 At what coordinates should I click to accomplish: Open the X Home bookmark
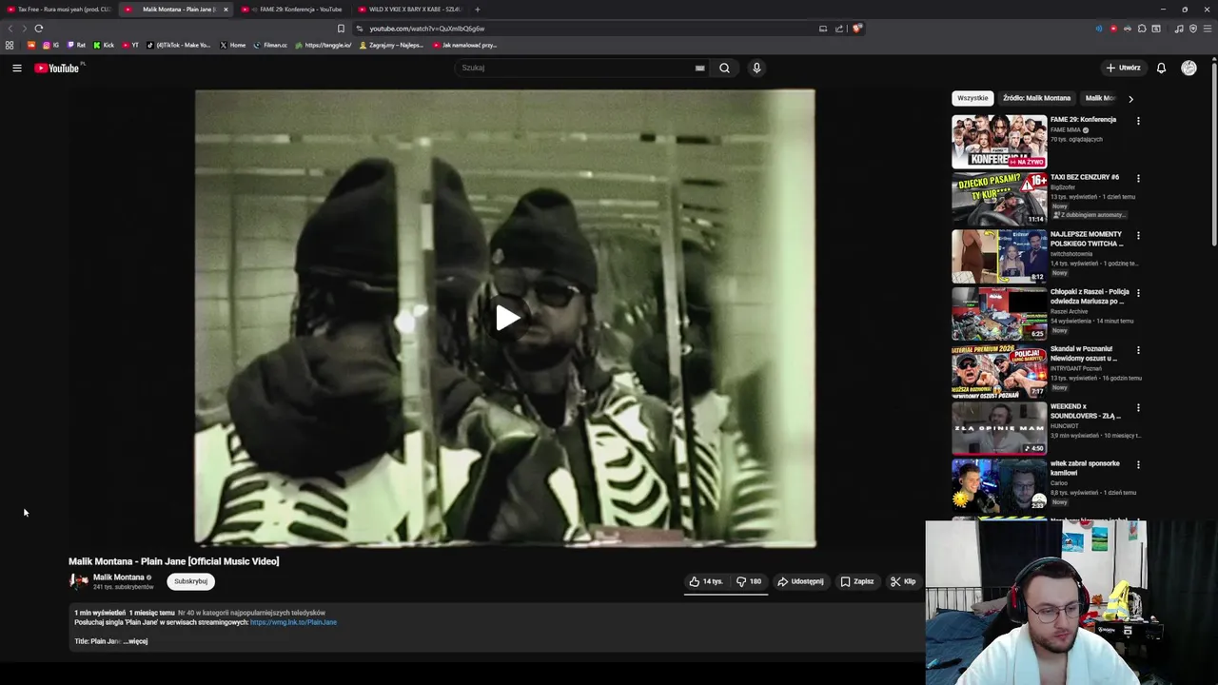(x=232, y=45)
